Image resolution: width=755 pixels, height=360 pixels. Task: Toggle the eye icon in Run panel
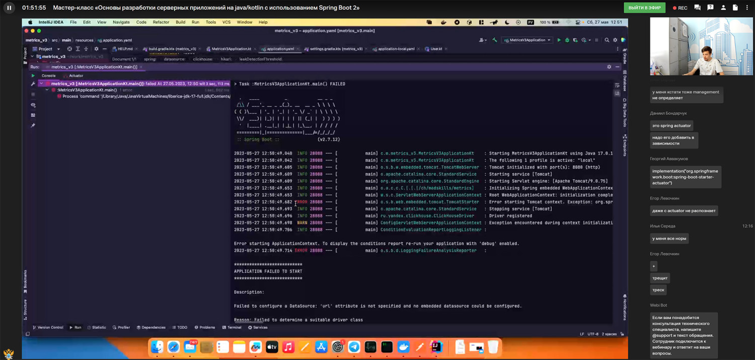click(x=33, y=105)
